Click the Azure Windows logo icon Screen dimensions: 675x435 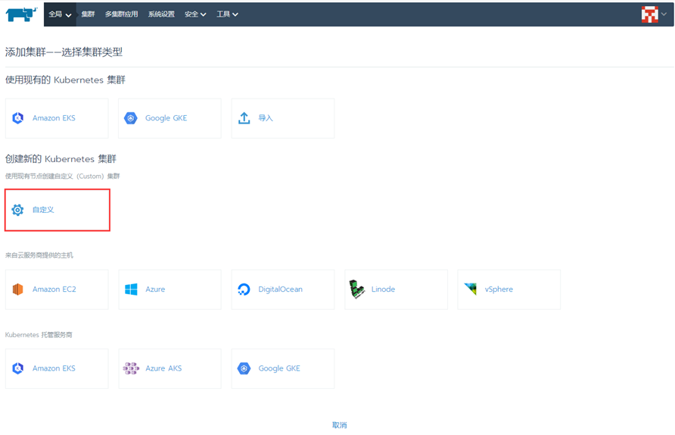click(131, 289)
